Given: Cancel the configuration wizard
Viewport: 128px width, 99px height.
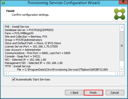Looking at the screenshot, I should click(115, 93).
